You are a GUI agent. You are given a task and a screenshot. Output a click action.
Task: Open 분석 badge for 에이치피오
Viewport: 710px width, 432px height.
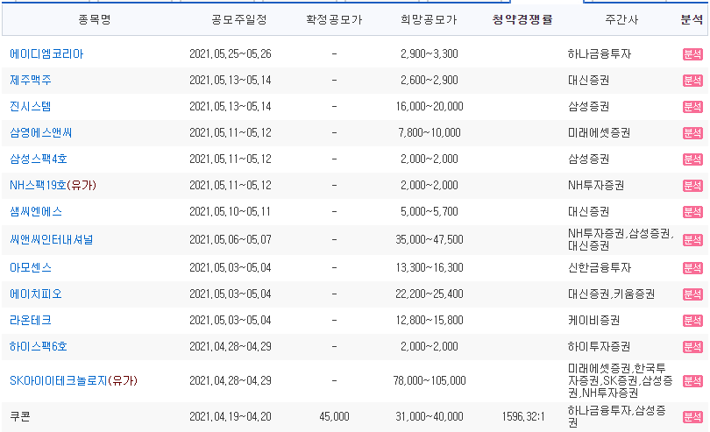(692, 294)
